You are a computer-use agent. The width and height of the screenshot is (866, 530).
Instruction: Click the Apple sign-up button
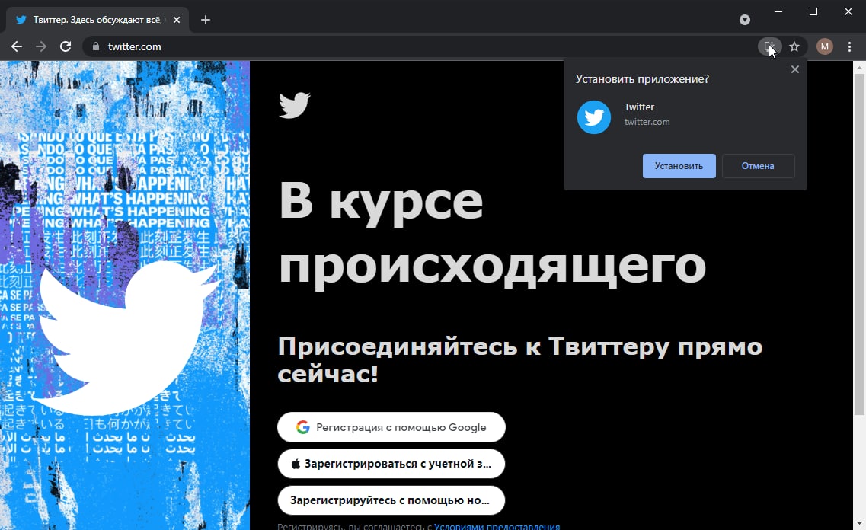[391, 464]
